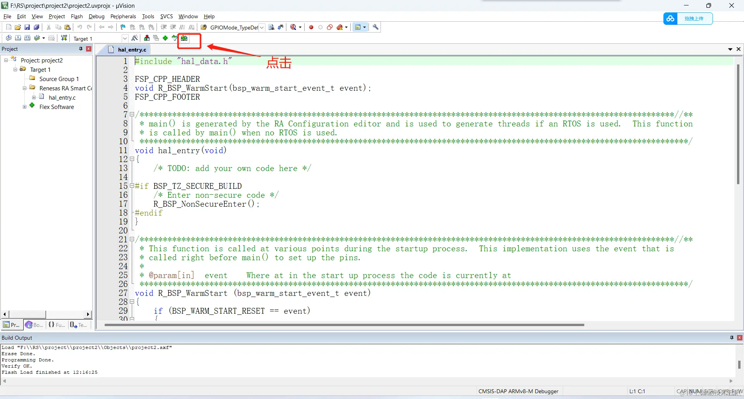744x399 pixels.
Task: Open the Project menu
Action: [x=57, y=16]
